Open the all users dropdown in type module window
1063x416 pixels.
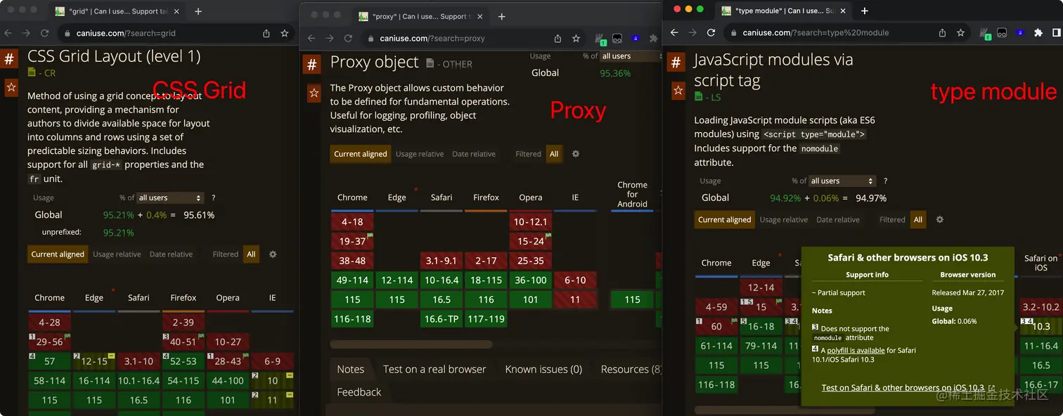click(842, 181)
